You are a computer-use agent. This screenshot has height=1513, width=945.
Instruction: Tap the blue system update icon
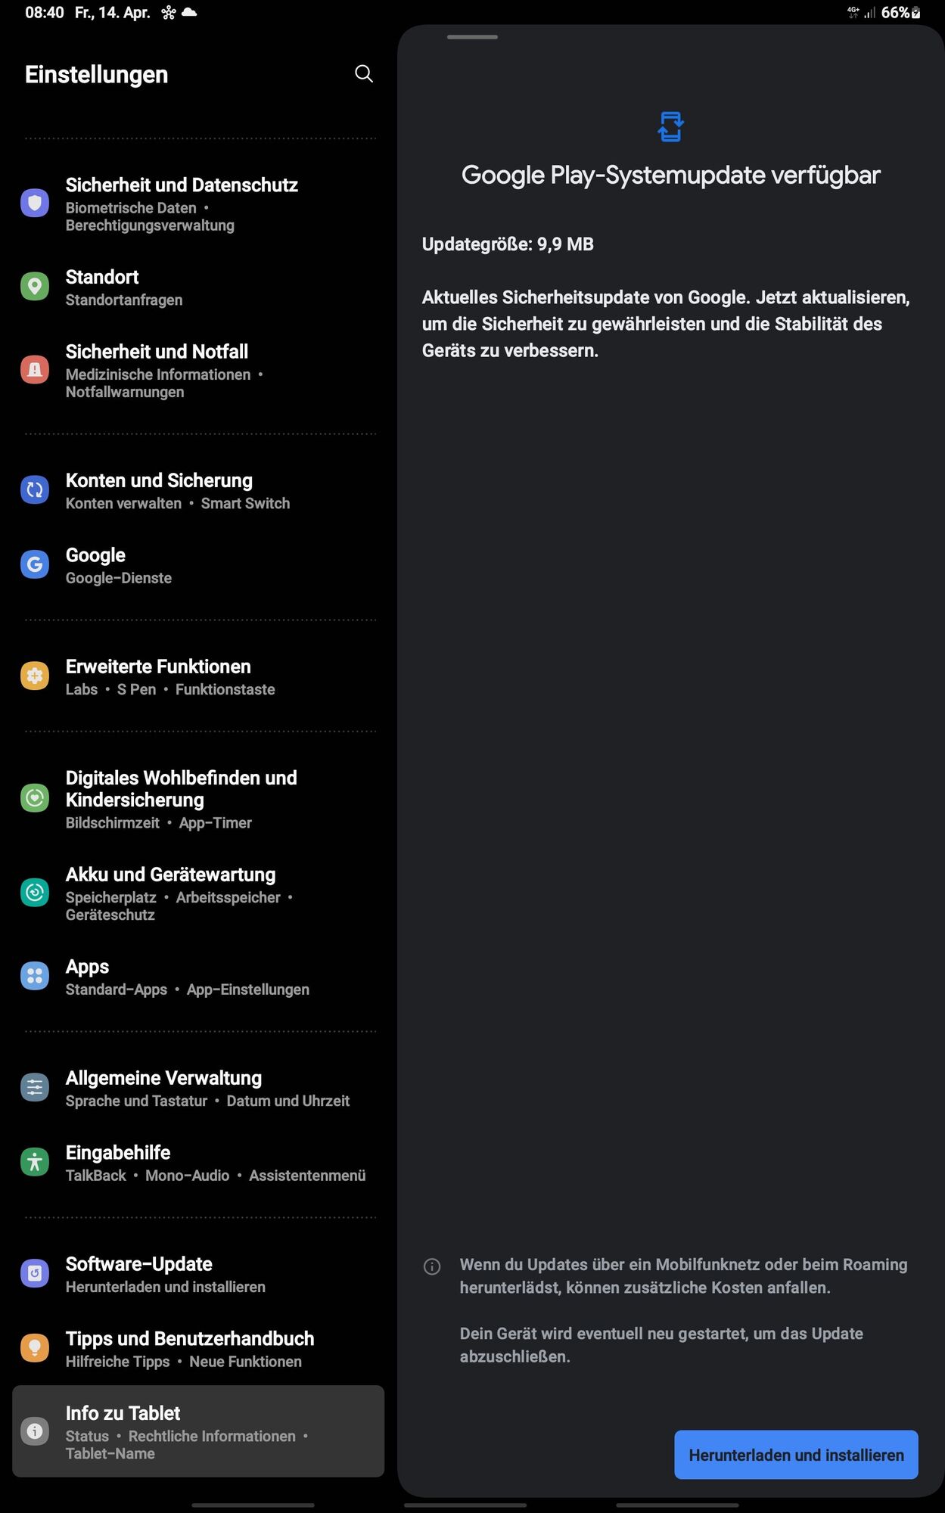click(670, 126)
